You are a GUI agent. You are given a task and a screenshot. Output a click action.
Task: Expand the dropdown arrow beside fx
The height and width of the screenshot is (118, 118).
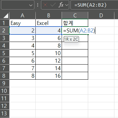point(67,5)
